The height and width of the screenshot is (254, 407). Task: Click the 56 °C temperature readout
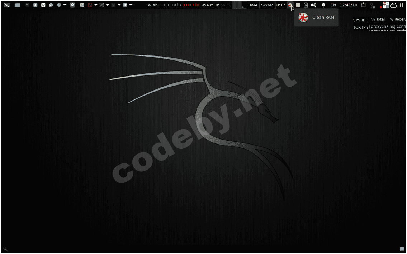[x=226, y=5]
